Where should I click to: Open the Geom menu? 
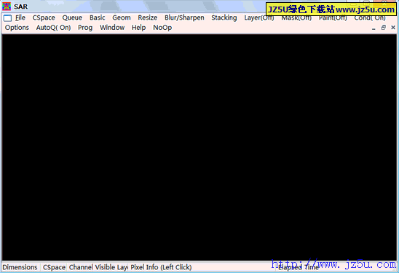point(122,17)
